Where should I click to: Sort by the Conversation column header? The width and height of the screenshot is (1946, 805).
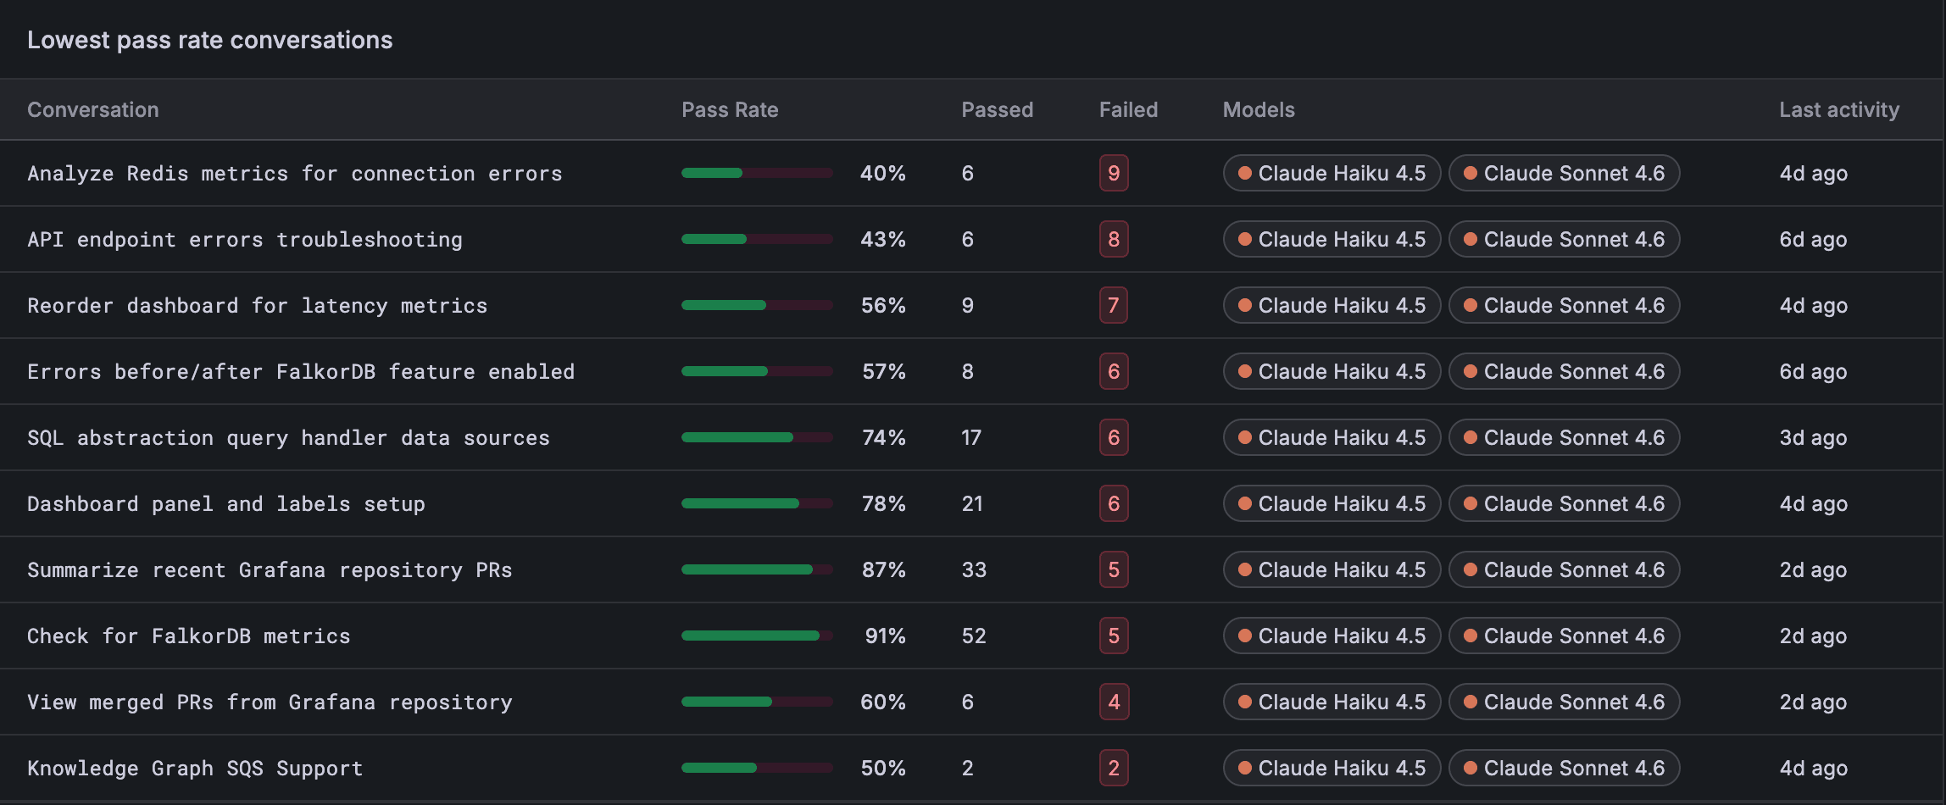pyautogui.click(x=93, y=110)
